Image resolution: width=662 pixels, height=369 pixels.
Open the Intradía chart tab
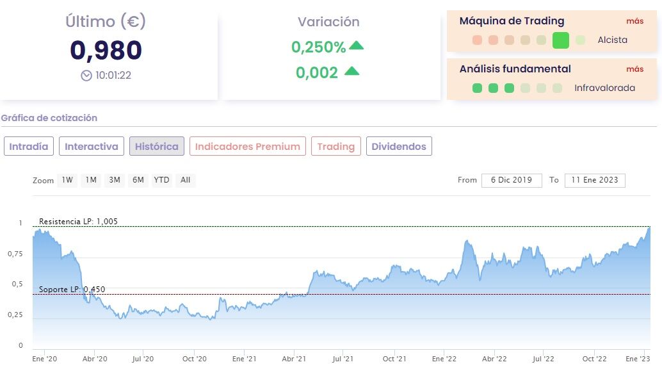pos(29,147)
